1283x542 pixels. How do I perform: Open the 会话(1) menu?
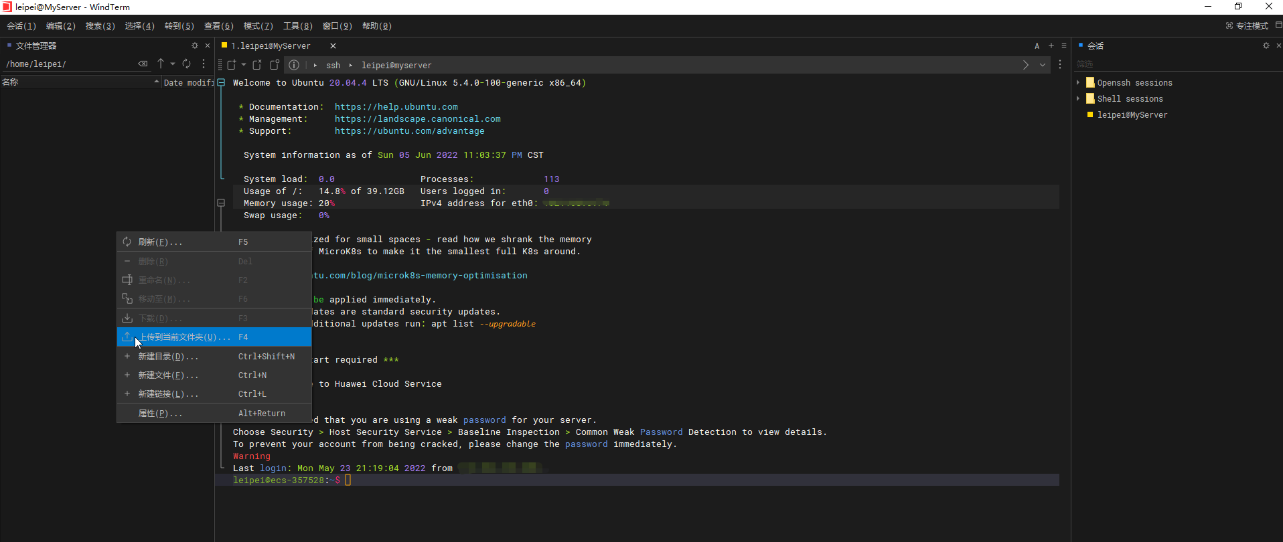[x=21, y=26]
